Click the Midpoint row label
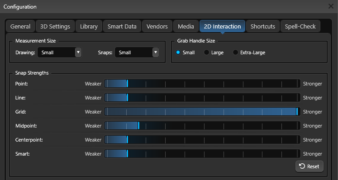This screenshot has width=338, height=180. 26,126
